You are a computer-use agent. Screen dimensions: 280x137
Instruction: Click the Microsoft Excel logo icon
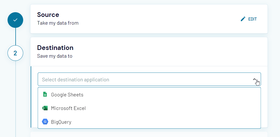(x=45, y=108)
